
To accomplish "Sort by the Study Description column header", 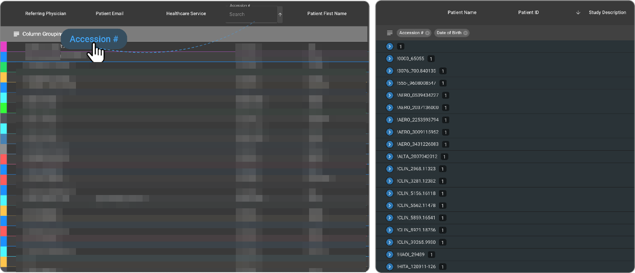I will coord(607,12).
